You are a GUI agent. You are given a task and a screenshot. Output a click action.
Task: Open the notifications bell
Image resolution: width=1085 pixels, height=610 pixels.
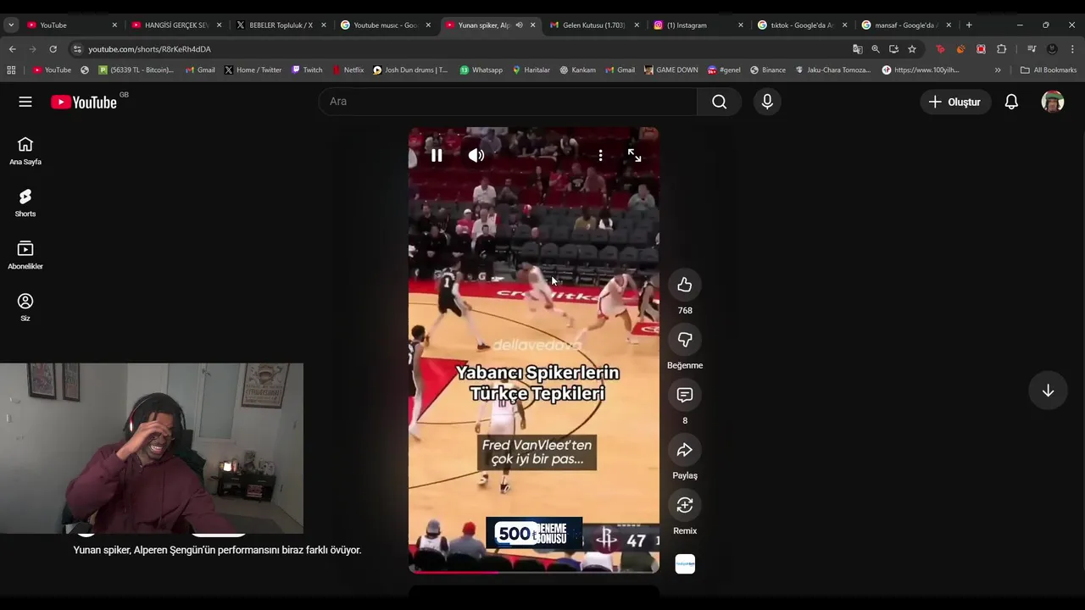pyautogui.click(x=1011, y=102)
